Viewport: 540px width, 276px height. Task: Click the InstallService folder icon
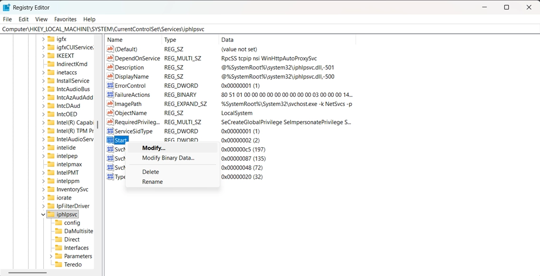51,81
